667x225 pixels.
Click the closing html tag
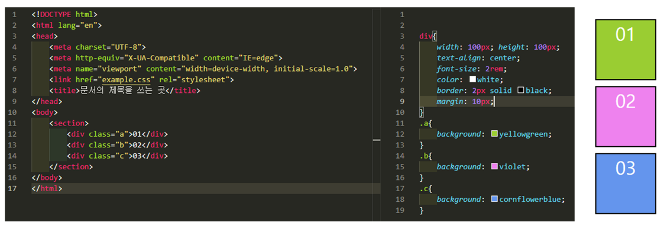(47, 188)
